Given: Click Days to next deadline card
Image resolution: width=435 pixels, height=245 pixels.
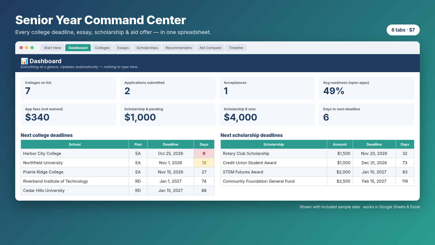Looking at the screenshot, I should pos(366,115).
